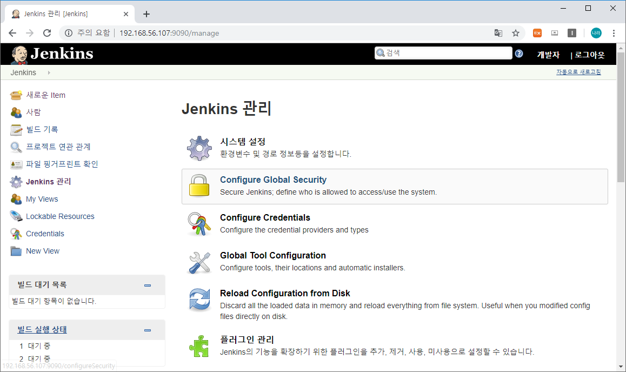Viewport: 626px width, 372px height.
Task: Click the Configure Global Security padlock icon
Action: 199,185
